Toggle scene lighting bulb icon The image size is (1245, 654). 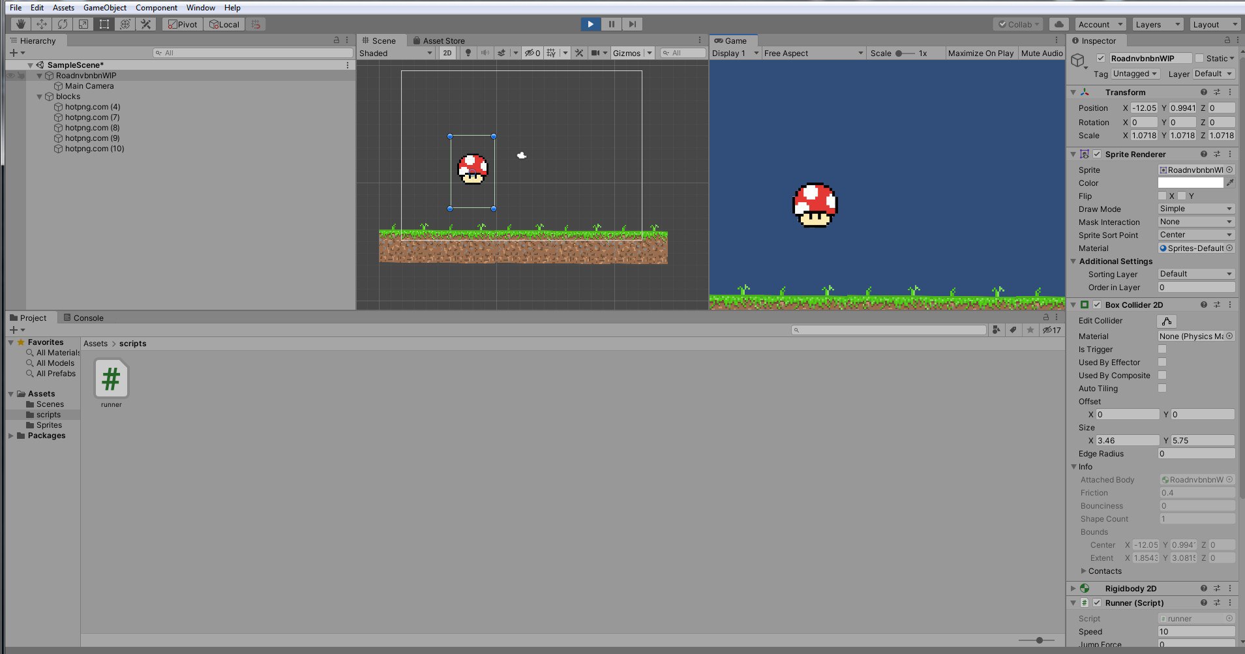(468, 53)
